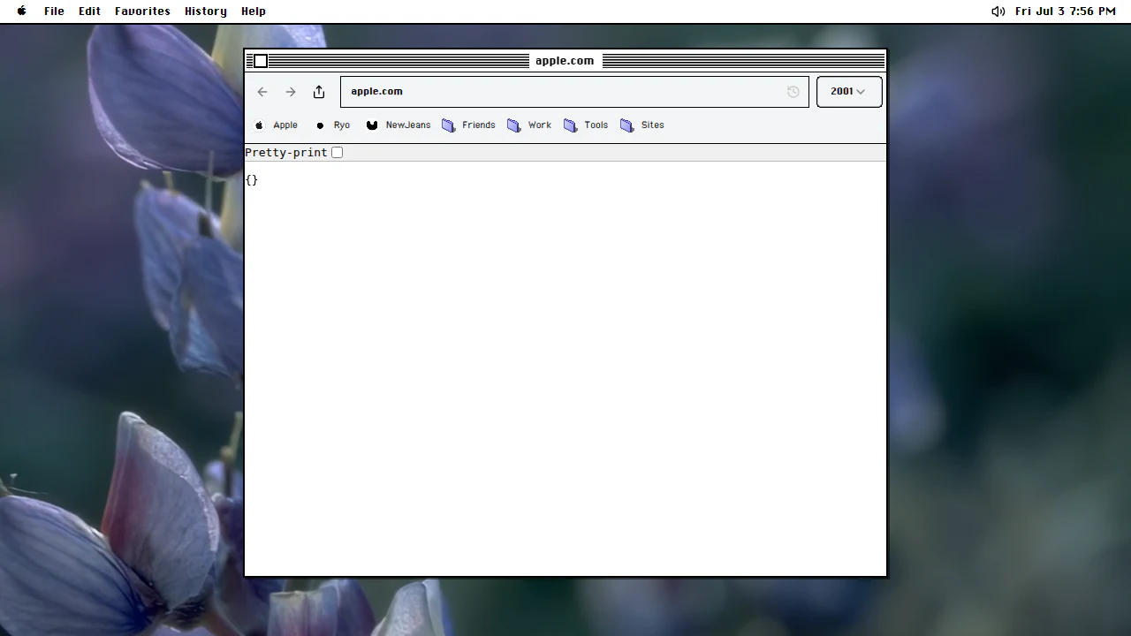
Task: Open the Favorites menu
Action: (x=142, y=11)
